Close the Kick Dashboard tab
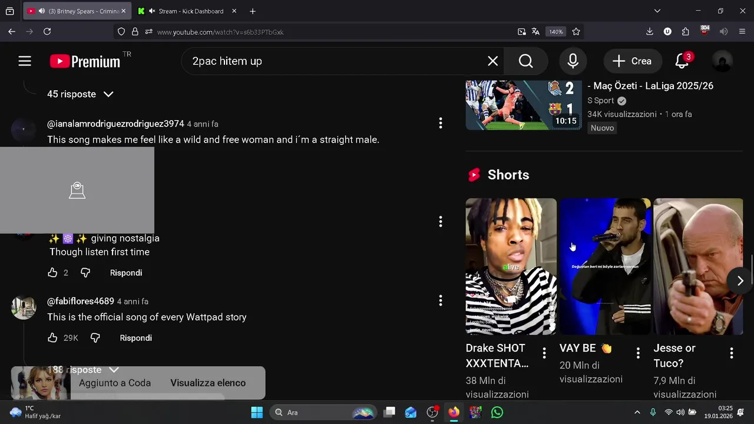The width and height of the screenshot is (754, 424). 234,11
